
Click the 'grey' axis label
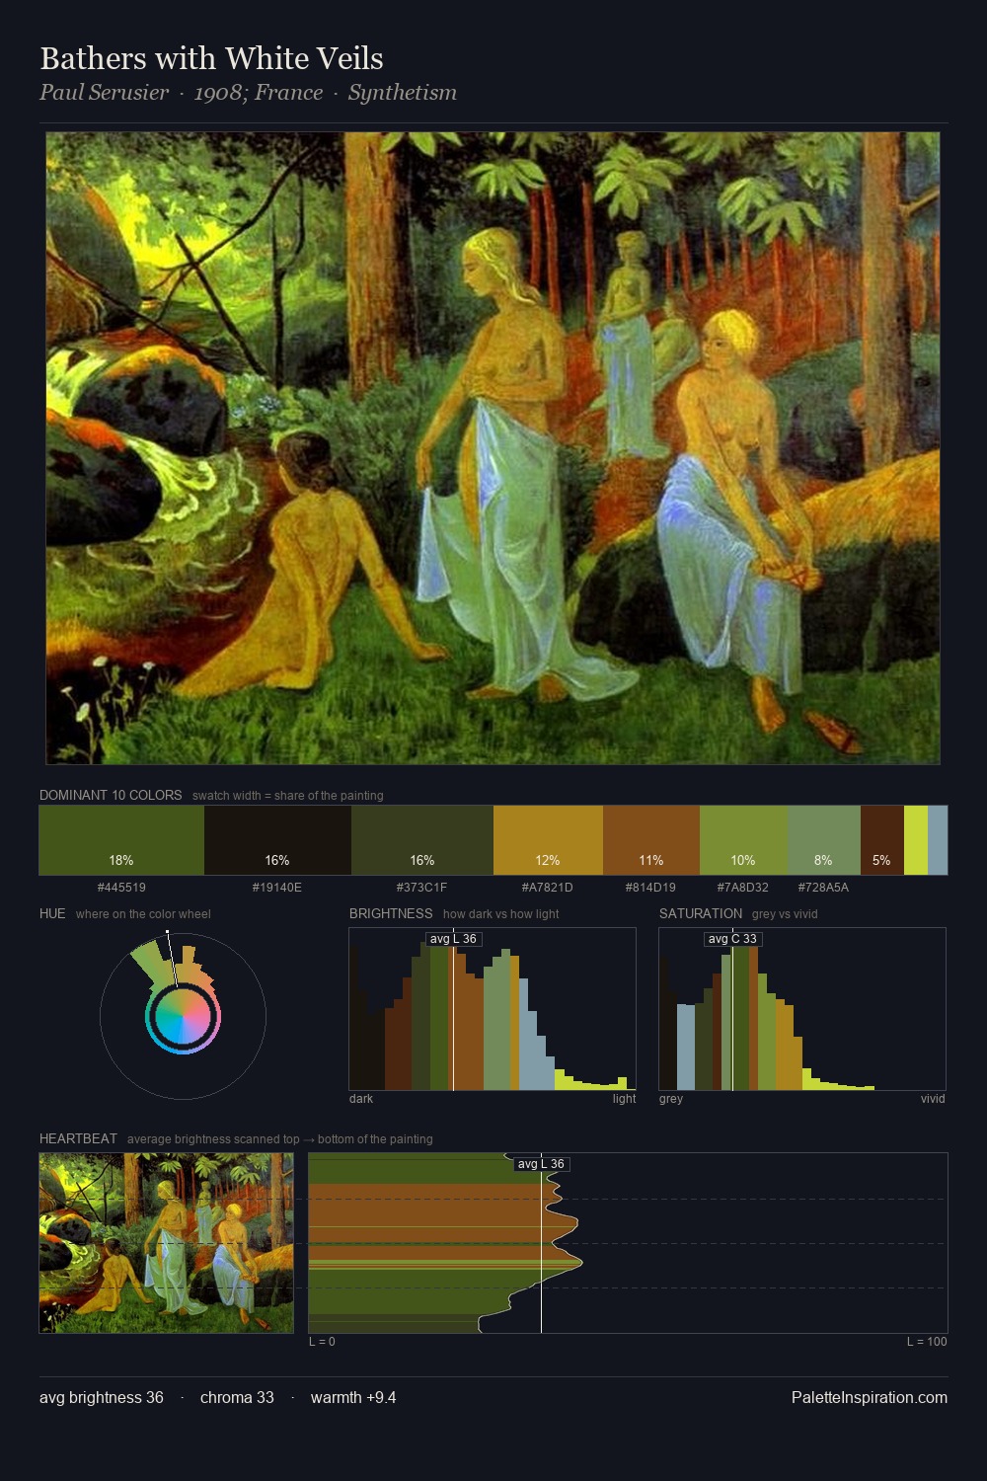[x=671, y=1099]
